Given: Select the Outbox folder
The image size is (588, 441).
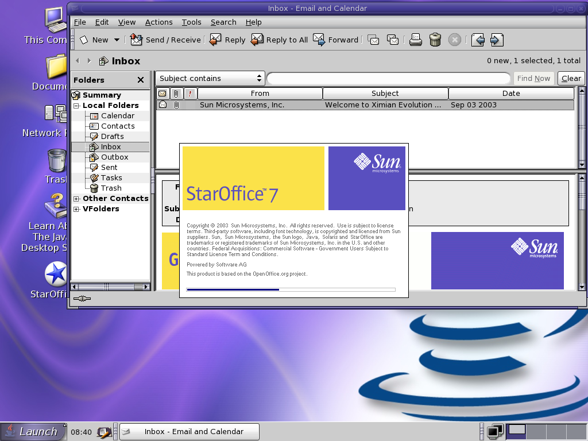Looking at the screenshot, I should (114, 157).
